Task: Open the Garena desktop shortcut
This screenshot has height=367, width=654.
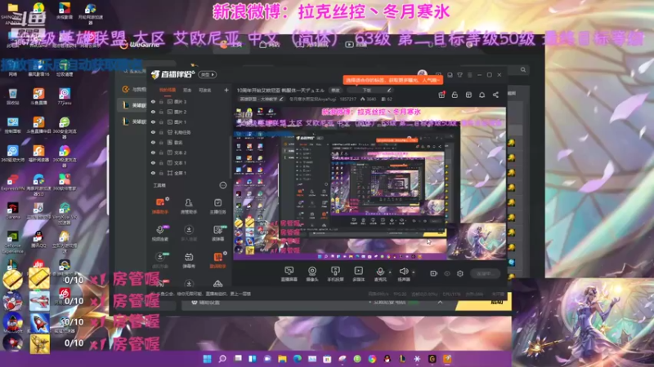Action: coord(12,210)
